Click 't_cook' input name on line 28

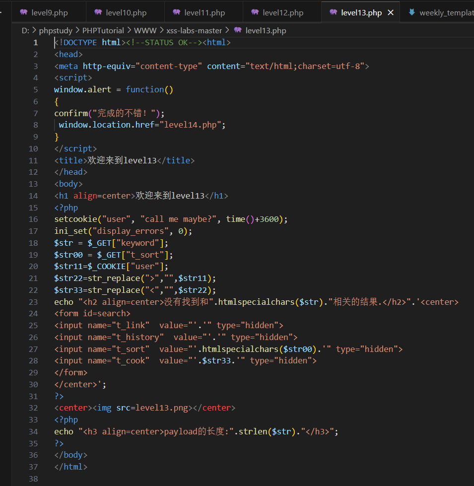pos(130,361)
